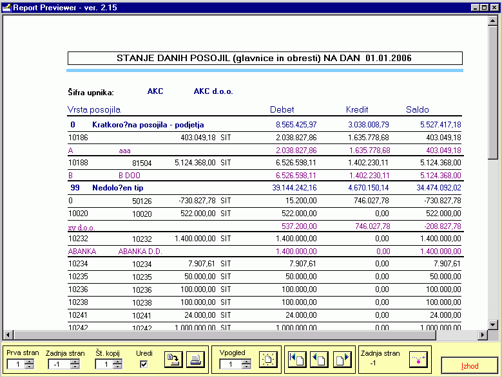Click vertical scrollbar down arrow
This screenshot has height=377, width=502.
pos(492,326)
